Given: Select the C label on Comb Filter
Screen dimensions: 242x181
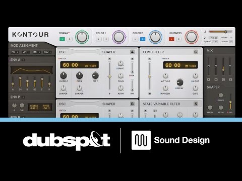Looking at the screenshot, I should pyautogui.click(x=196, y=52).
